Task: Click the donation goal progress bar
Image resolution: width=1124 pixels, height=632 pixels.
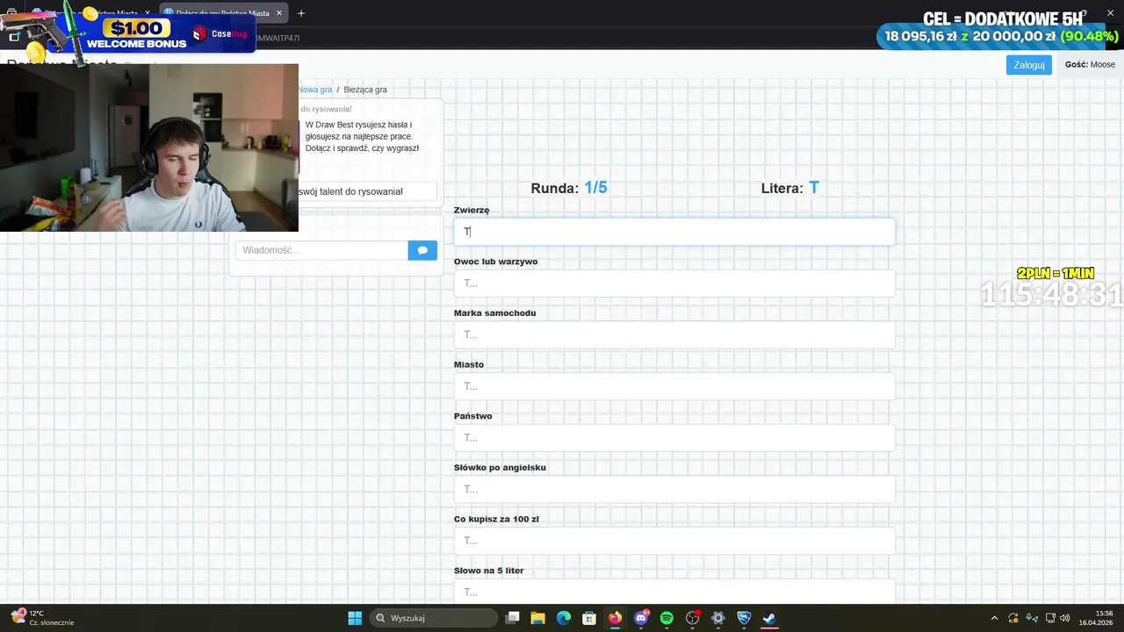Action: pyautogui.click(x=999, y=37)
